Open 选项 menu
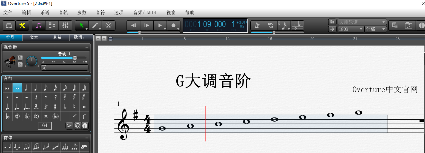Viewport: 425px width, 153px height. (119, 13)
